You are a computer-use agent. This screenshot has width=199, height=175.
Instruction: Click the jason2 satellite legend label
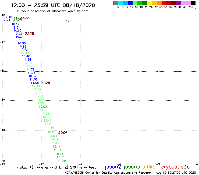(113, 167)
